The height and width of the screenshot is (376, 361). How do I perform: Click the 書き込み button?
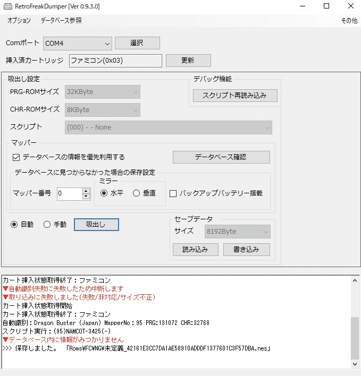click(247, 250)
